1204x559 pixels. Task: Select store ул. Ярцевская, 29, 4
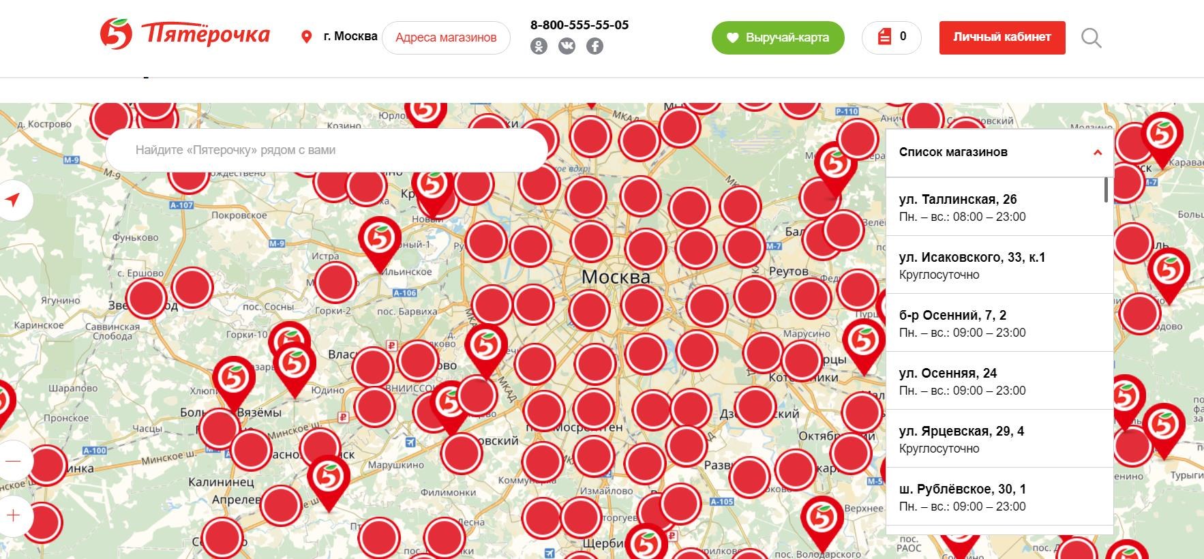999,439
